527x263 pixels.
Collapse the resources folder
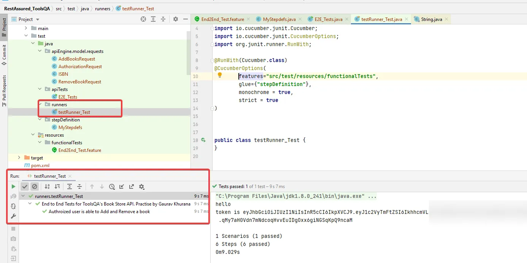click(x=33, y=135)
